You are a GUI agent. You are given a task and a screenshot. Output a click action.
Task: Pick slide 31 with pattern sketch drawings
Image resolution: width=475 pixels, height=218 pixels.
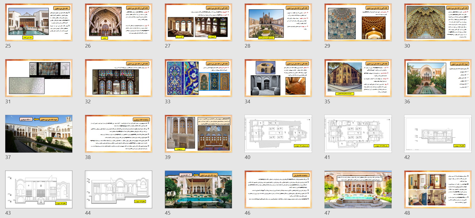pyautogui.click(x=39, y=78)
